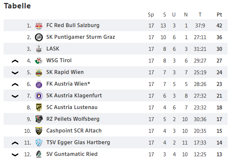This screenshot has width=232, height=161.
Task: Click the Sp column header
Action: pos(151,15)
